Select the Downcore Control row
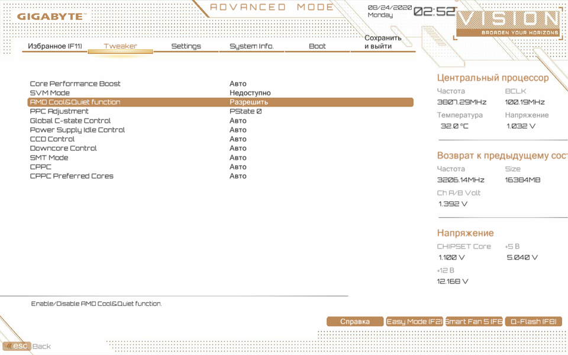 click(x=220, y=148)
